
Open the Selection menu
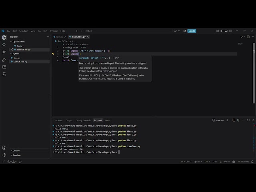tap(24, 31)
